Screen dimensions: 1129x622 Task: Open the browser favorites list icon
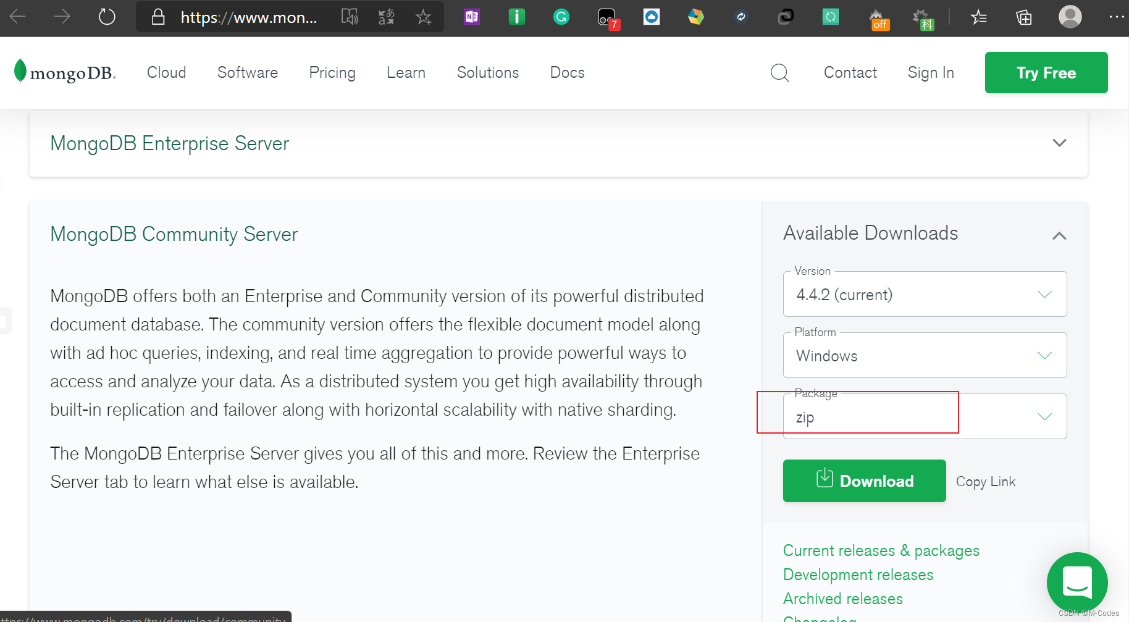click(979, 17)
